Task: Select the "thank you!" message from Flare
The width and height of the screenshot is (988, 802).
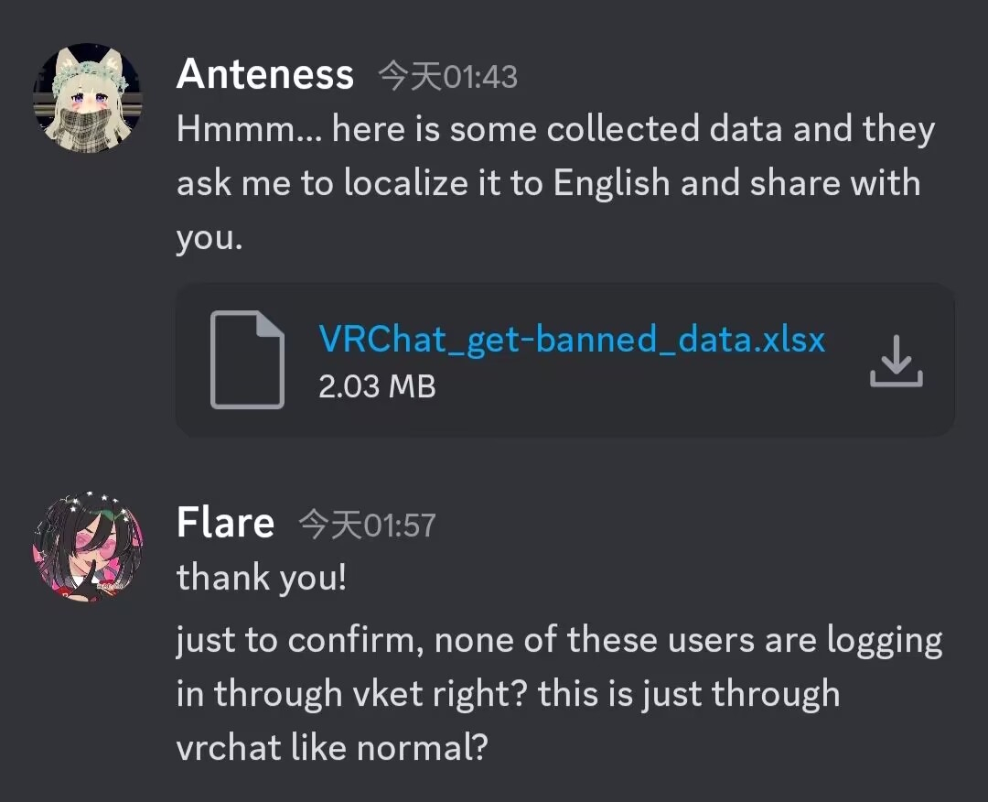Action: click(262, 579)
